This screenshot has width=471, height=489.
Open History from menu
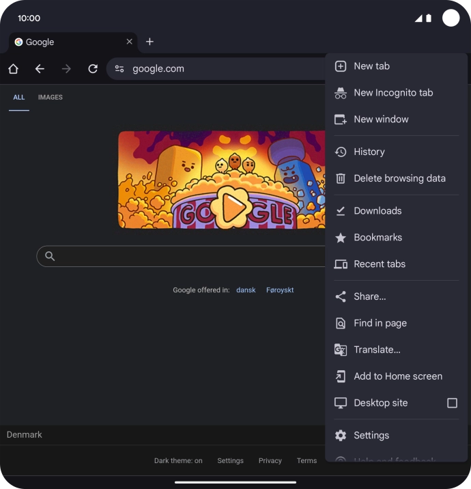396,152
